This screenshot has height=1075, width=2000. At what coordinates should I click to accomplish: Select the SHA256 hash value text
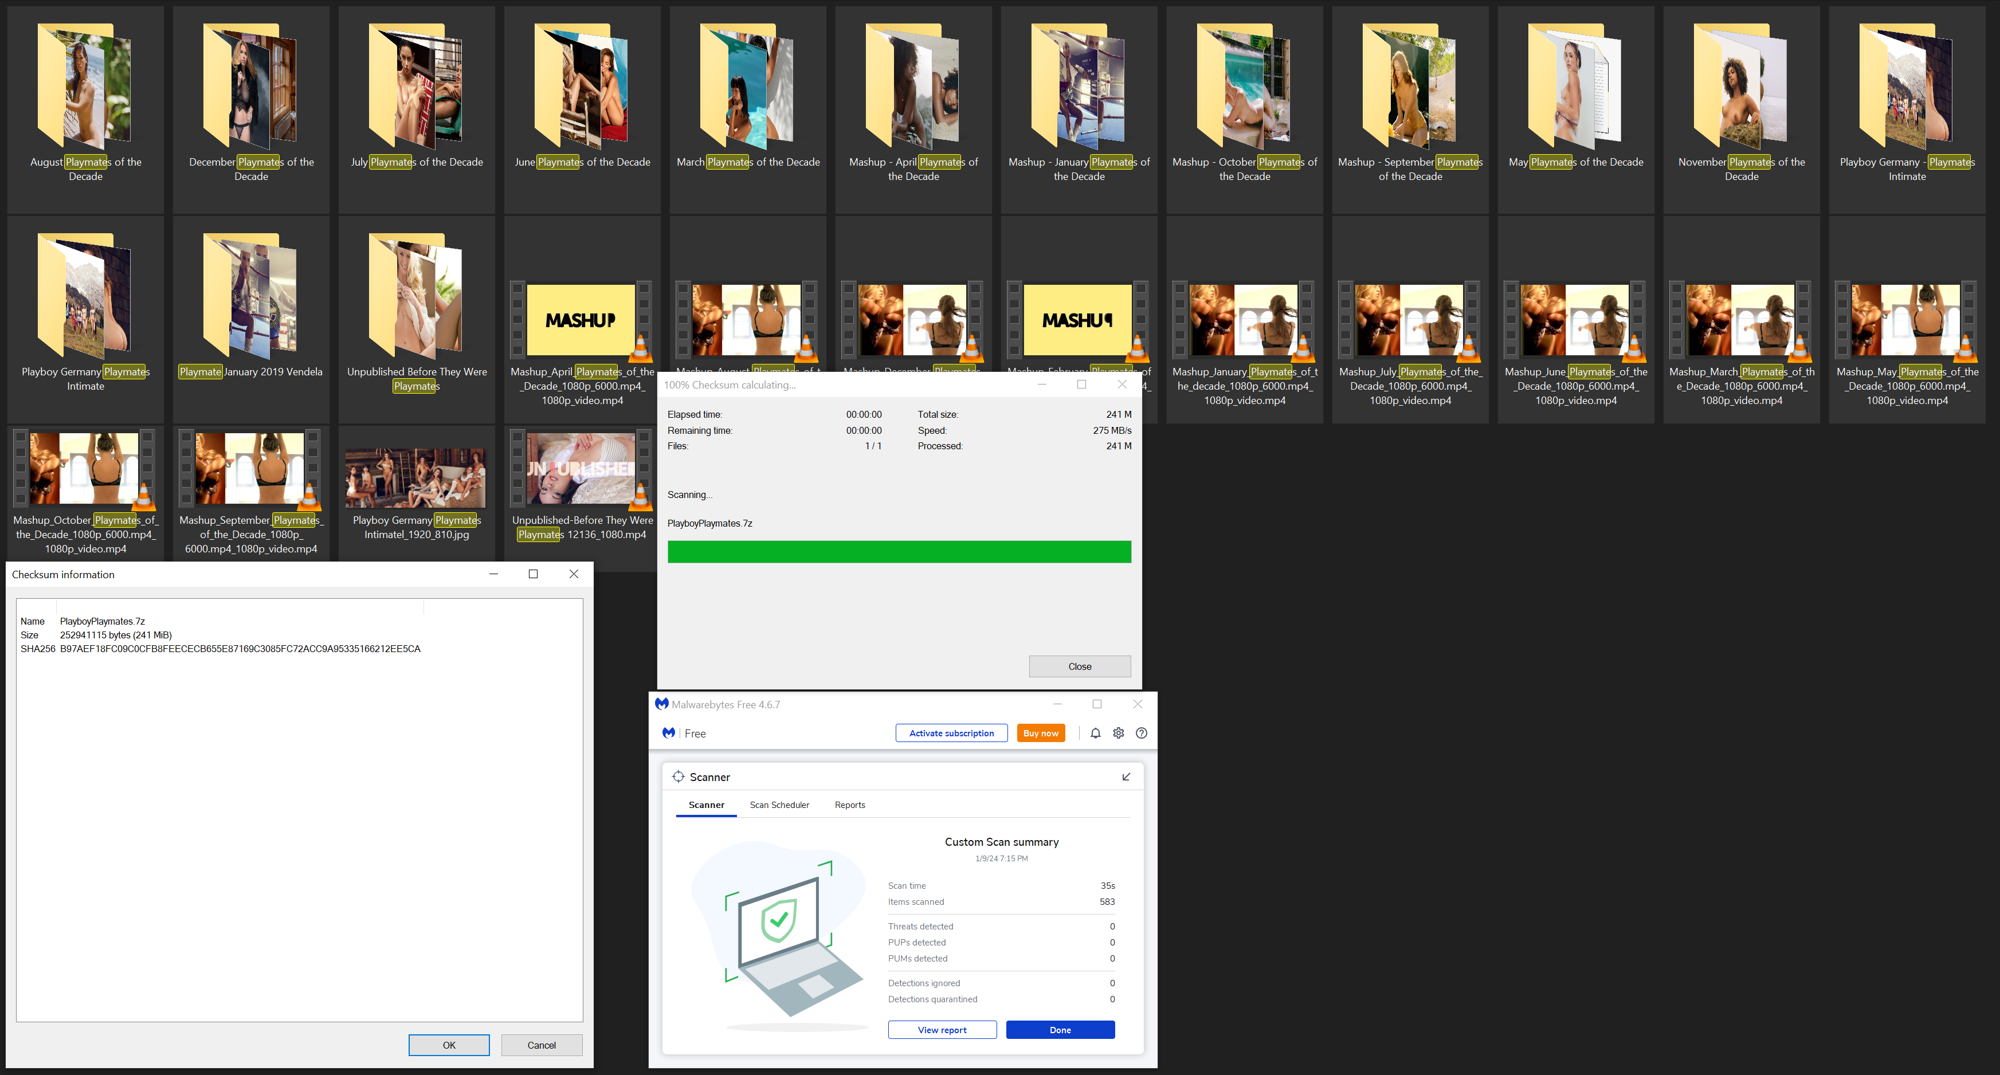click(x=240, y=649)
